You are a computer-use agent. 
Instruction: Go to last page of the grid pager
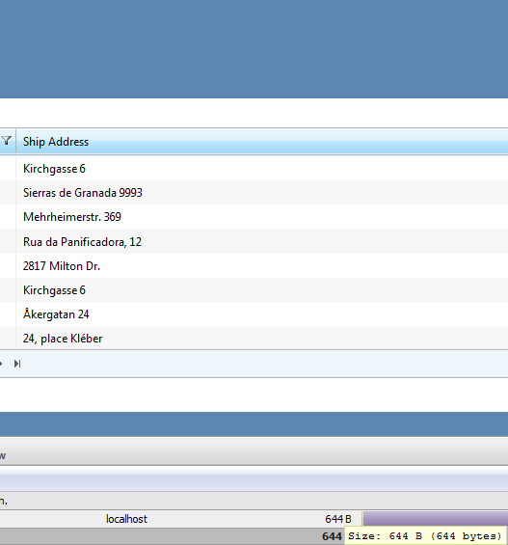pyautogui.click(x=17, y=364)
